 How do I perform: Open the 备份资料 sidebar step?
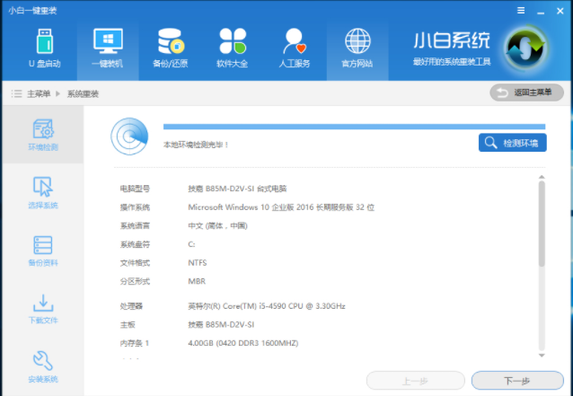pos(42,250)
